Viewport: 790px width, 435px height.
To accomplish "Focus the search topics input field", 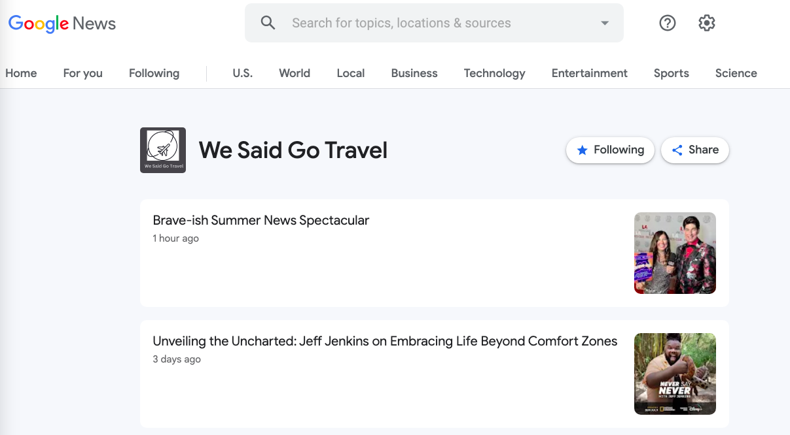I will tap(434, 23).
